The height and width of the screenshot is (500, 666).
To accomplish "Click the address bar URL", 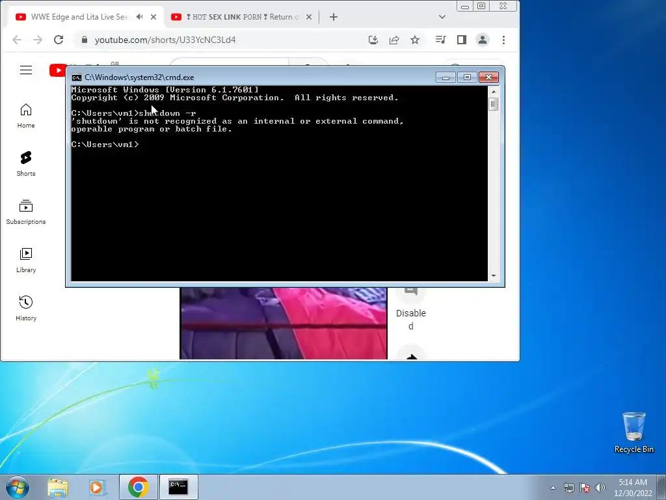I will click(165, 40).
